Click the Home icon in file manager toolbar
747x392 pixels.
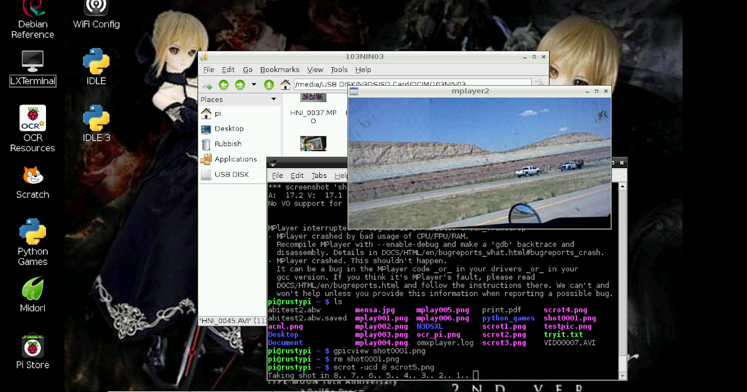[285, 85]
